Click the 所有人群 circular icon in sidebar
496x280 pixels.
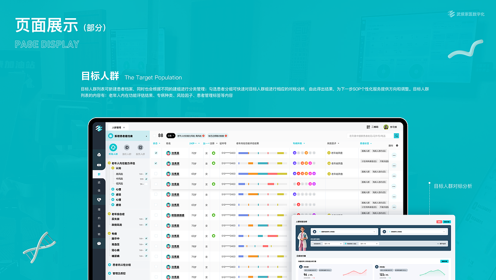tap(113, 147)
